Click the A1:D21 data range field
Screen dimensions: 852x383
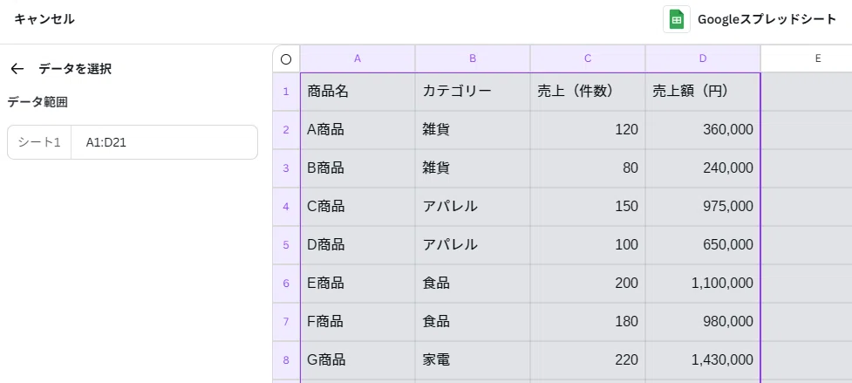click(x=164, y=142)
